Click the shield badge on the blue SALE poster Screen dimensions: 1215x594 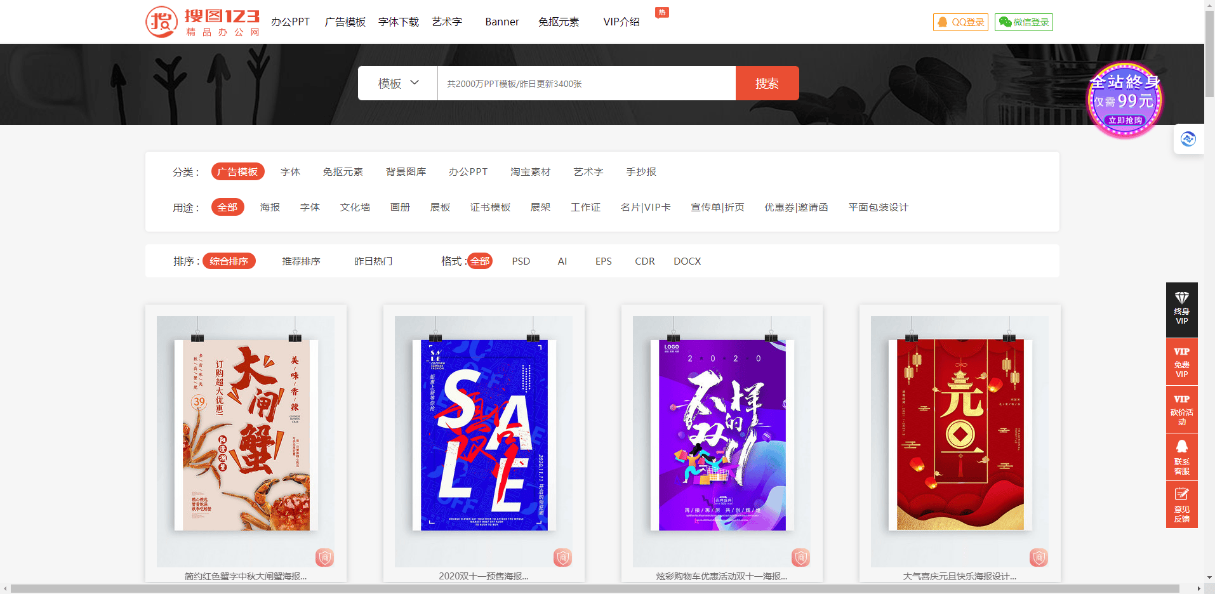[x=563, y=558]
